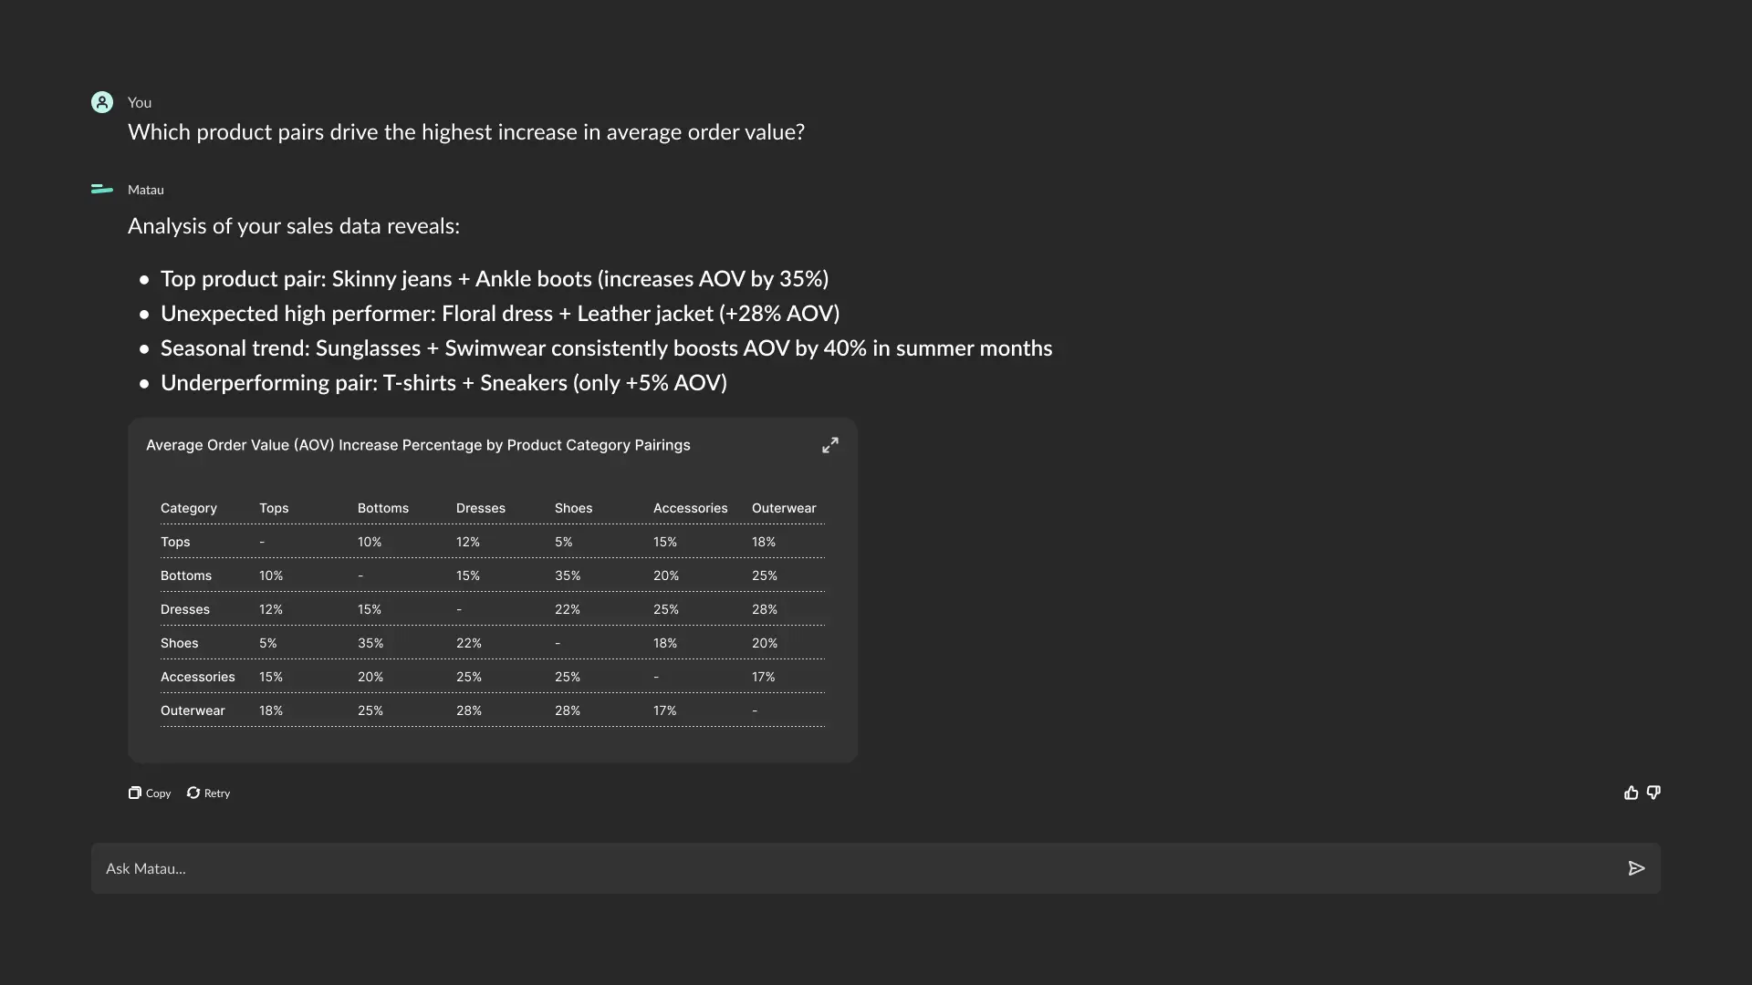Focus the Ask Matau input field
The image size is (1752, 985).
coord(821,868)
